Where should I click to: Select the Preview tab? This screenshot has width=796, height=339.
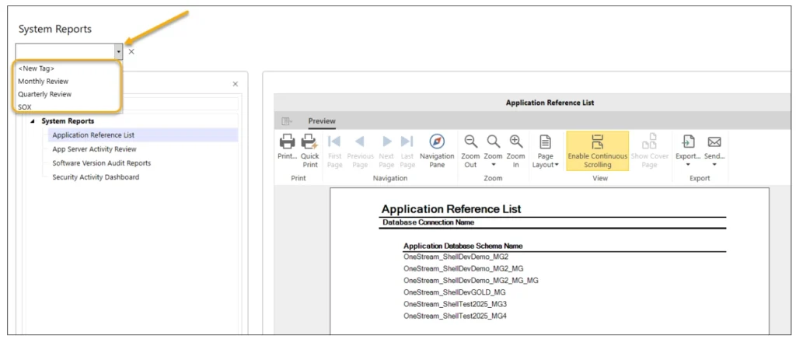(322, 121)
